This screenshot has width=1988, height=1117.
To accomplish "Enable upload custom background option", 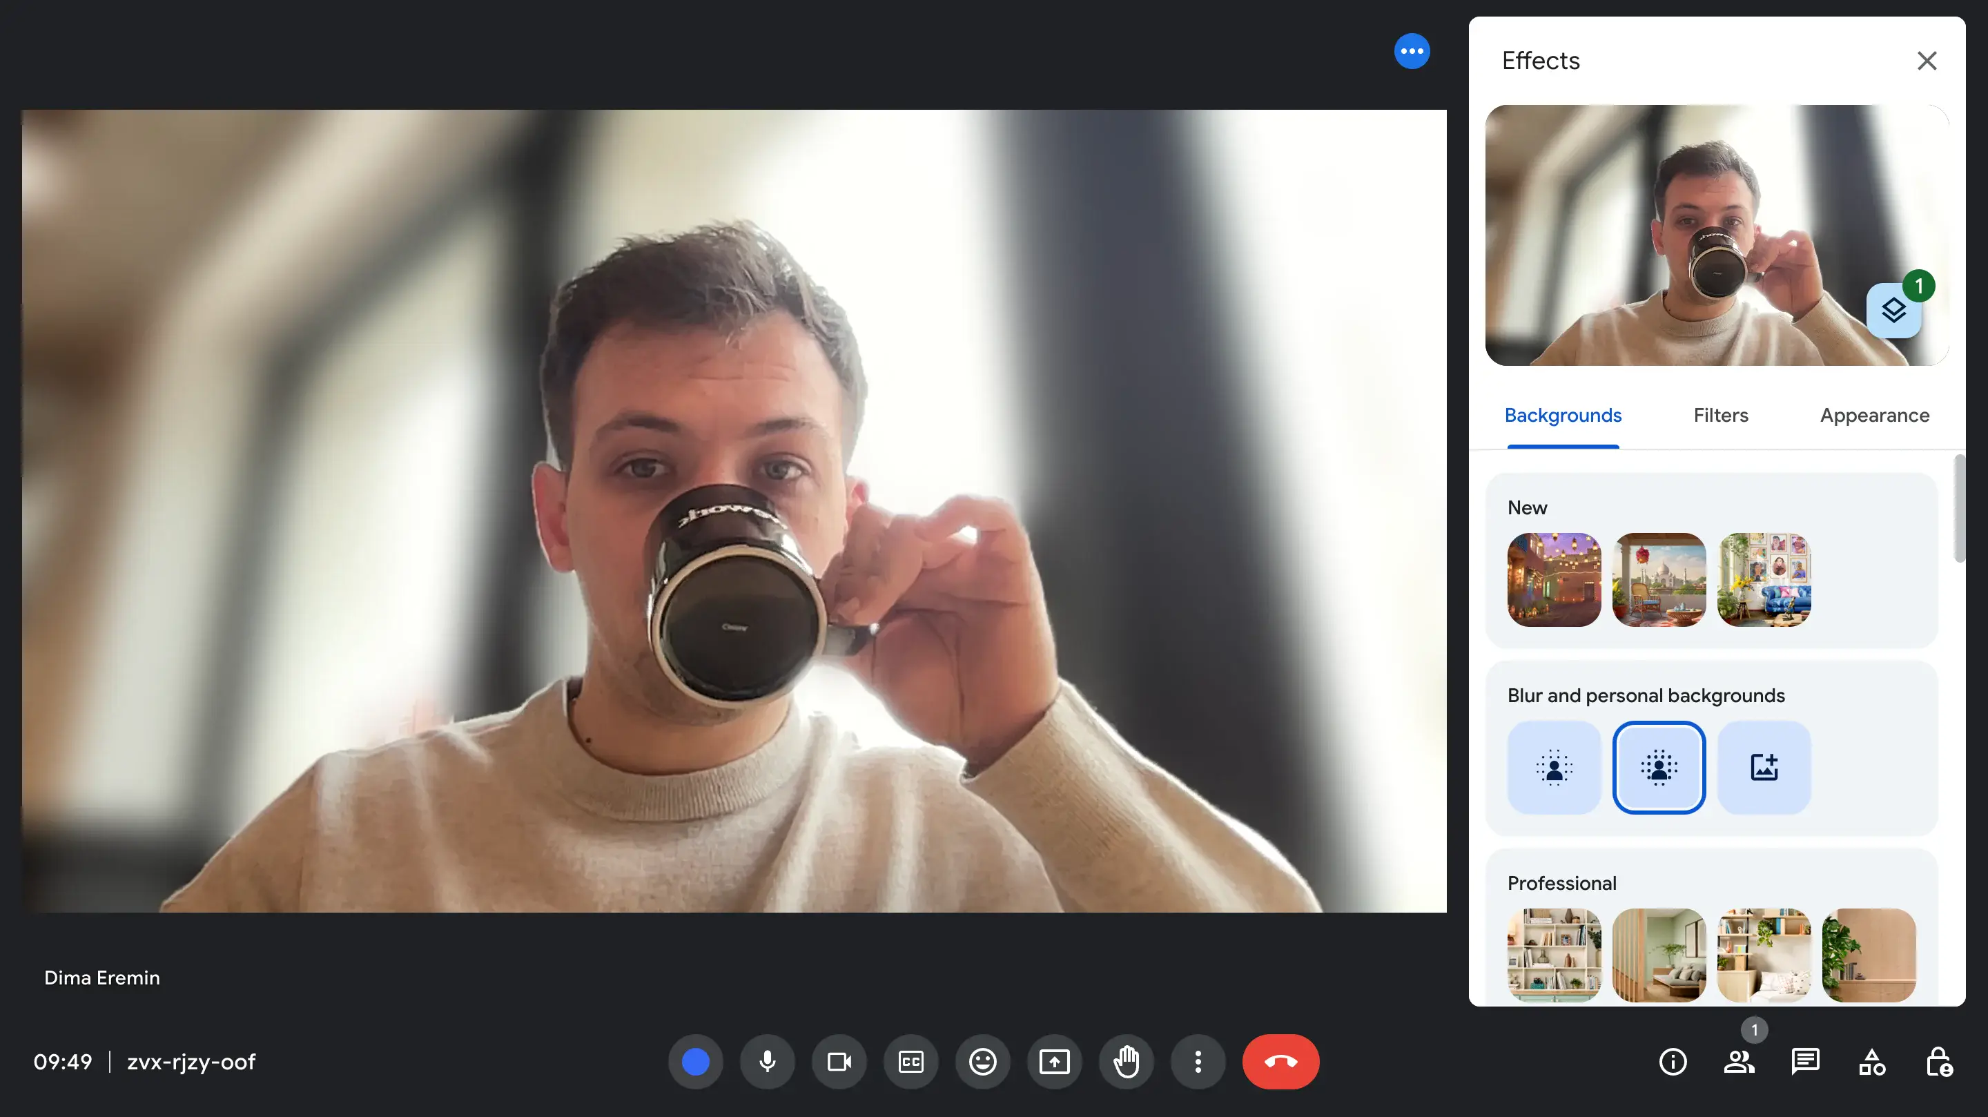I will [x=1763, y=768].
